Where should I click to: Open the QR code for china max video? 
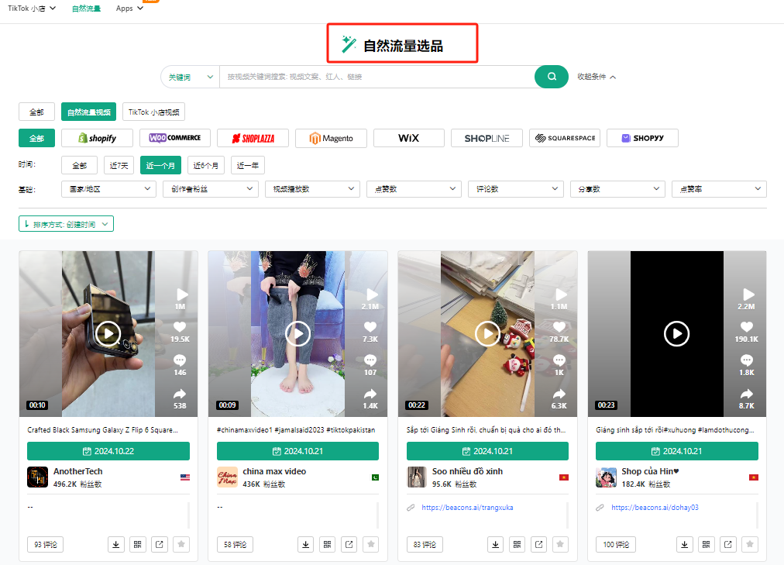pos(327,544)
